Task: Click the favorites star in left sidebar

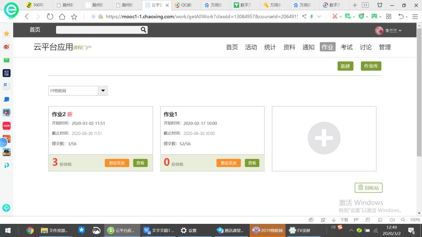Action: [7, 34]
